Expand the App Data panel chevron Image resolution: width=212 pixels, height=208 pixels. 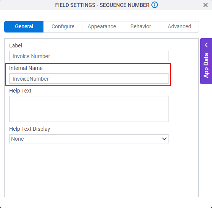coord(206,45)
